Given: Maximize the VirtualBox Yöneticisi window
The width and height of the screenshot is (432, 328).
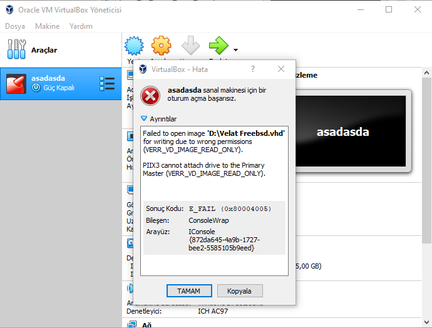Looking at the screenshot, I should pos(389,9).
